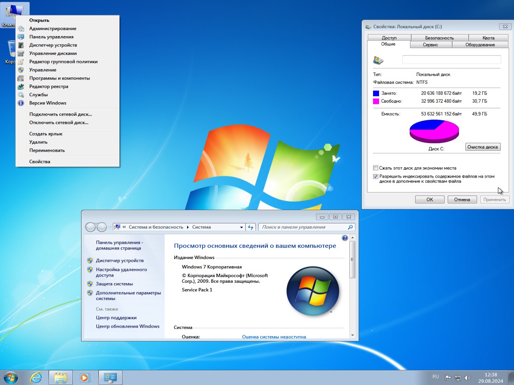The height and width of the screenshot is (385, 514).
Task: Open Windows Explorer from the taskbar
Action: [x=61, y=377]
